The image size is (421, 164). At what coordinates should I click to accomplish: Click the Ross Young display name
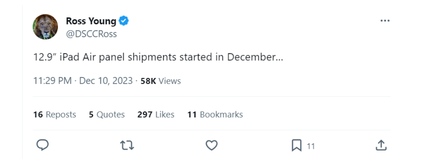(91, 21)
